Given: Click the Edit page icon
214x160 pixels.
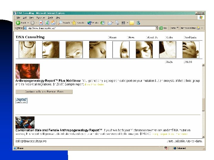Looking at the screenshot, I should 123,23.
